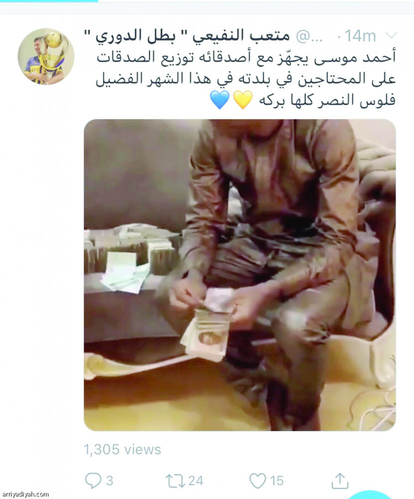414x499 pixels.
Task: Click the like count 15
Action: [276, 481]
